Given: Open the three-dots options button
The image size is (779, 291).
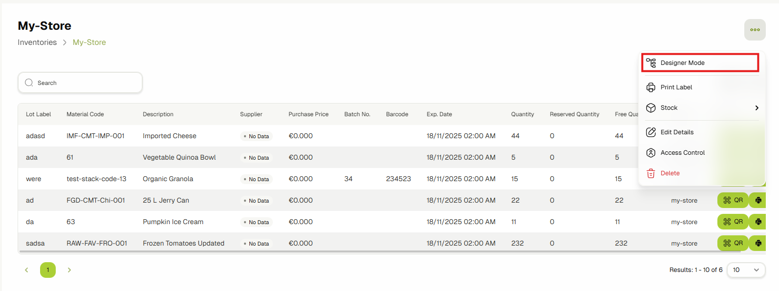Looking at the screenshot, I should coord(755,30).
